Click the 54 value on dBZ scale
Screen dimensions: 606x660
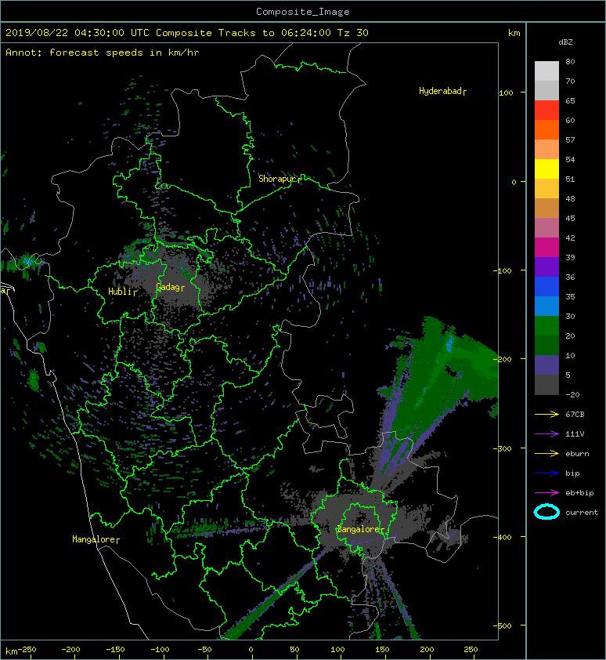point(570,160)
